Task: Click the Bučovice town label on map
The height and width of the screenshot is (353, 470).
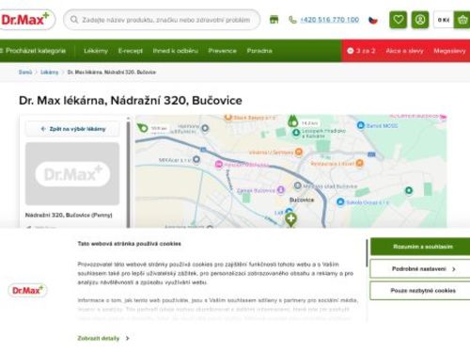Action: (x=302, y=200)
